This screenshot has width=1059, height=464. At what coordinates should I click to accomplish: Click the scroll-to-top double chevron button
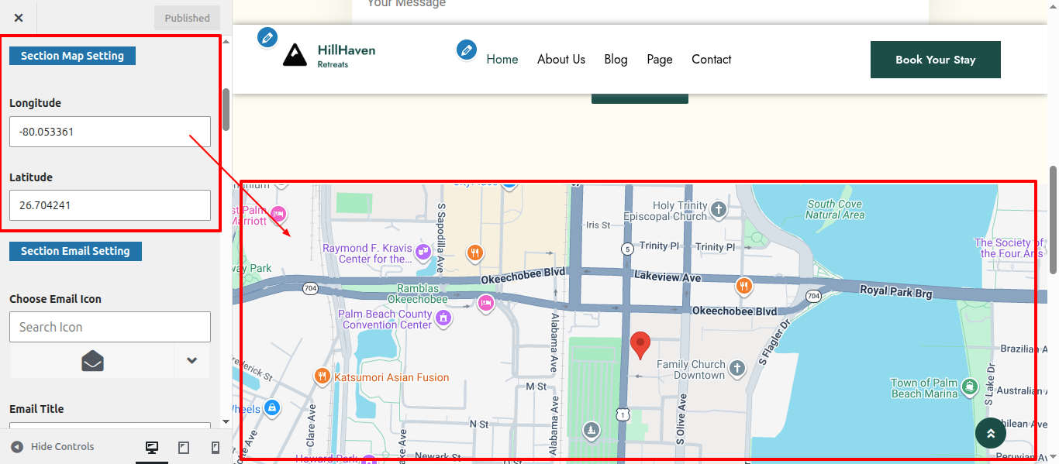coord(990,433)
